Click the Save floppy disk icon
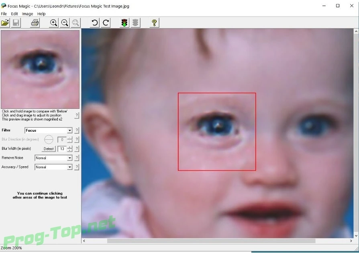 click(x=16, y=22)
